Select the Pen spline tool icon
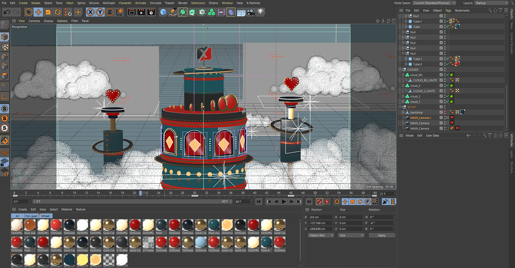Viewport: 515px width, 268px height. coord(172,12)
